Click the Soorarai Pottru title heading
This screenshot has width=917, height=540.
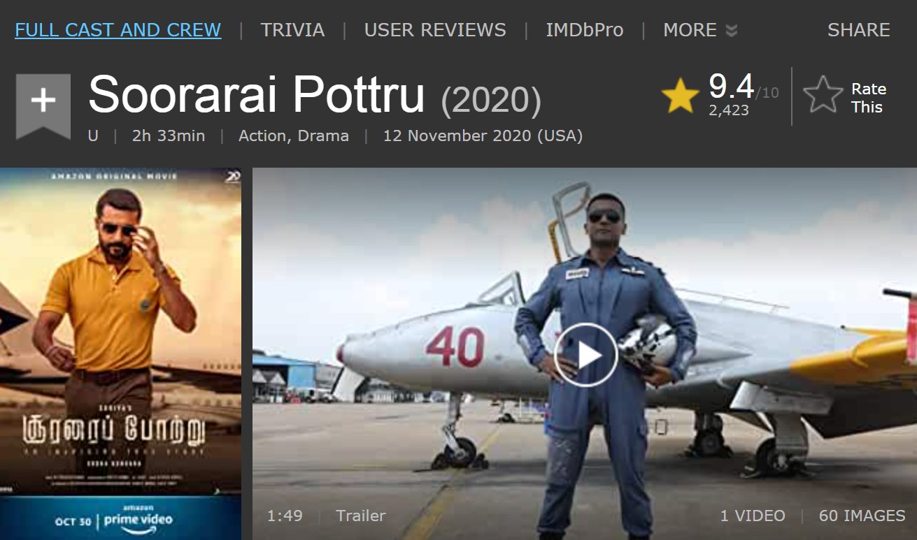pyautogui.click(x=256, y=94)
